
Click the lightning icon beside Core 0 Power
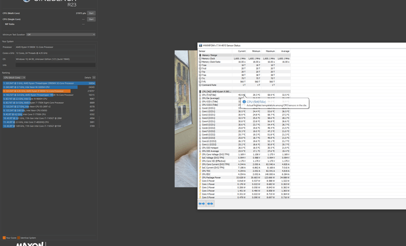coord(200,181)
